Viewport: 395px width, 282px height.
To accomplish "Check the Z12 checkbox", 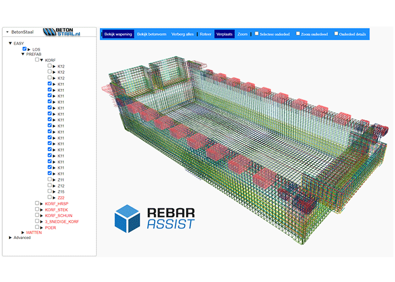I will [50, 186].
